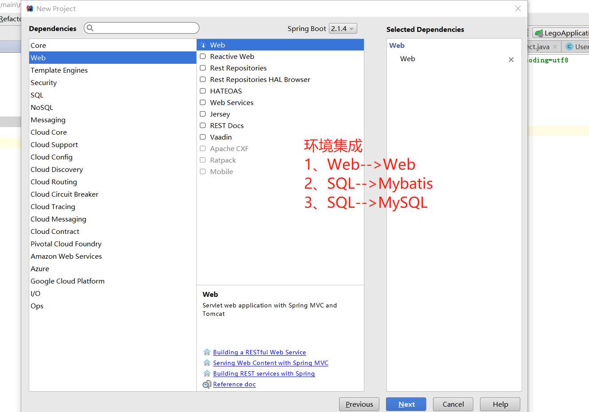Check the Web Services checkbox

pyautogui.click(x=203, y=102)
